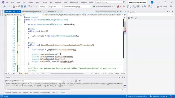This screenshot has height=98, width=175.
Task: Open the 100 % zoom level dropdown
Action: click(8, 73)
